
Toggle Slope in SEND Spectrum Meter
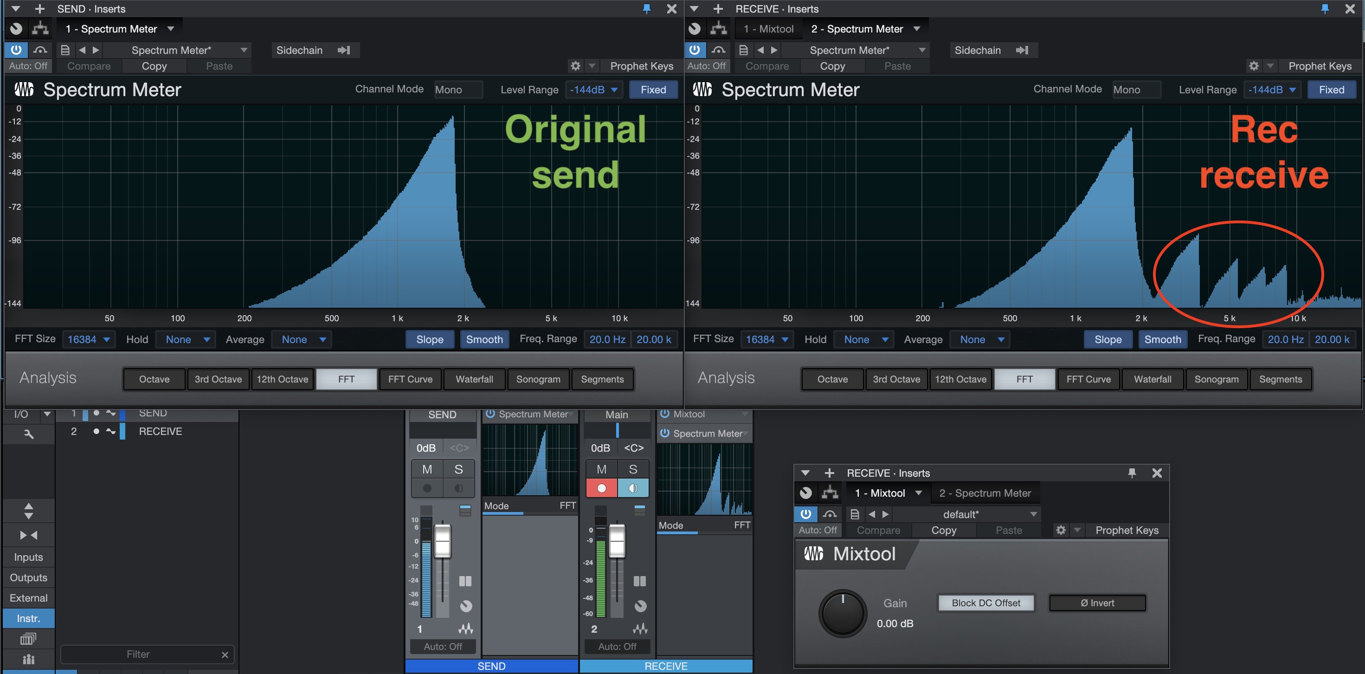click(430, 339)
